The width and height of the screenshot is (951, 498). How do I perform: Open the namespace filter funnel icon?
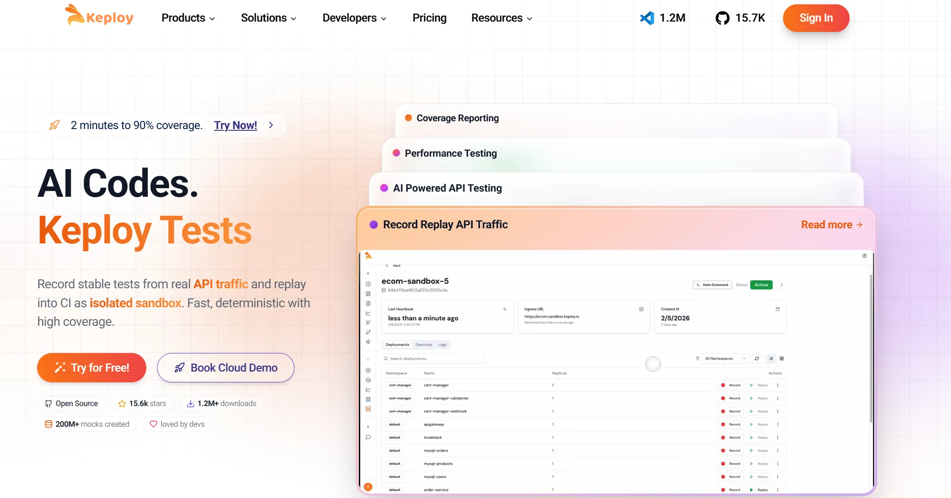point(698,359)
